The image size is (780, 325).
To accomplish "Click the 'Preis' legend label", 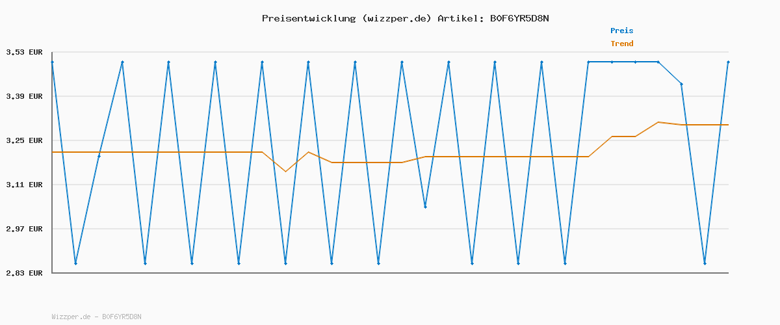I will tap(621, 31).
